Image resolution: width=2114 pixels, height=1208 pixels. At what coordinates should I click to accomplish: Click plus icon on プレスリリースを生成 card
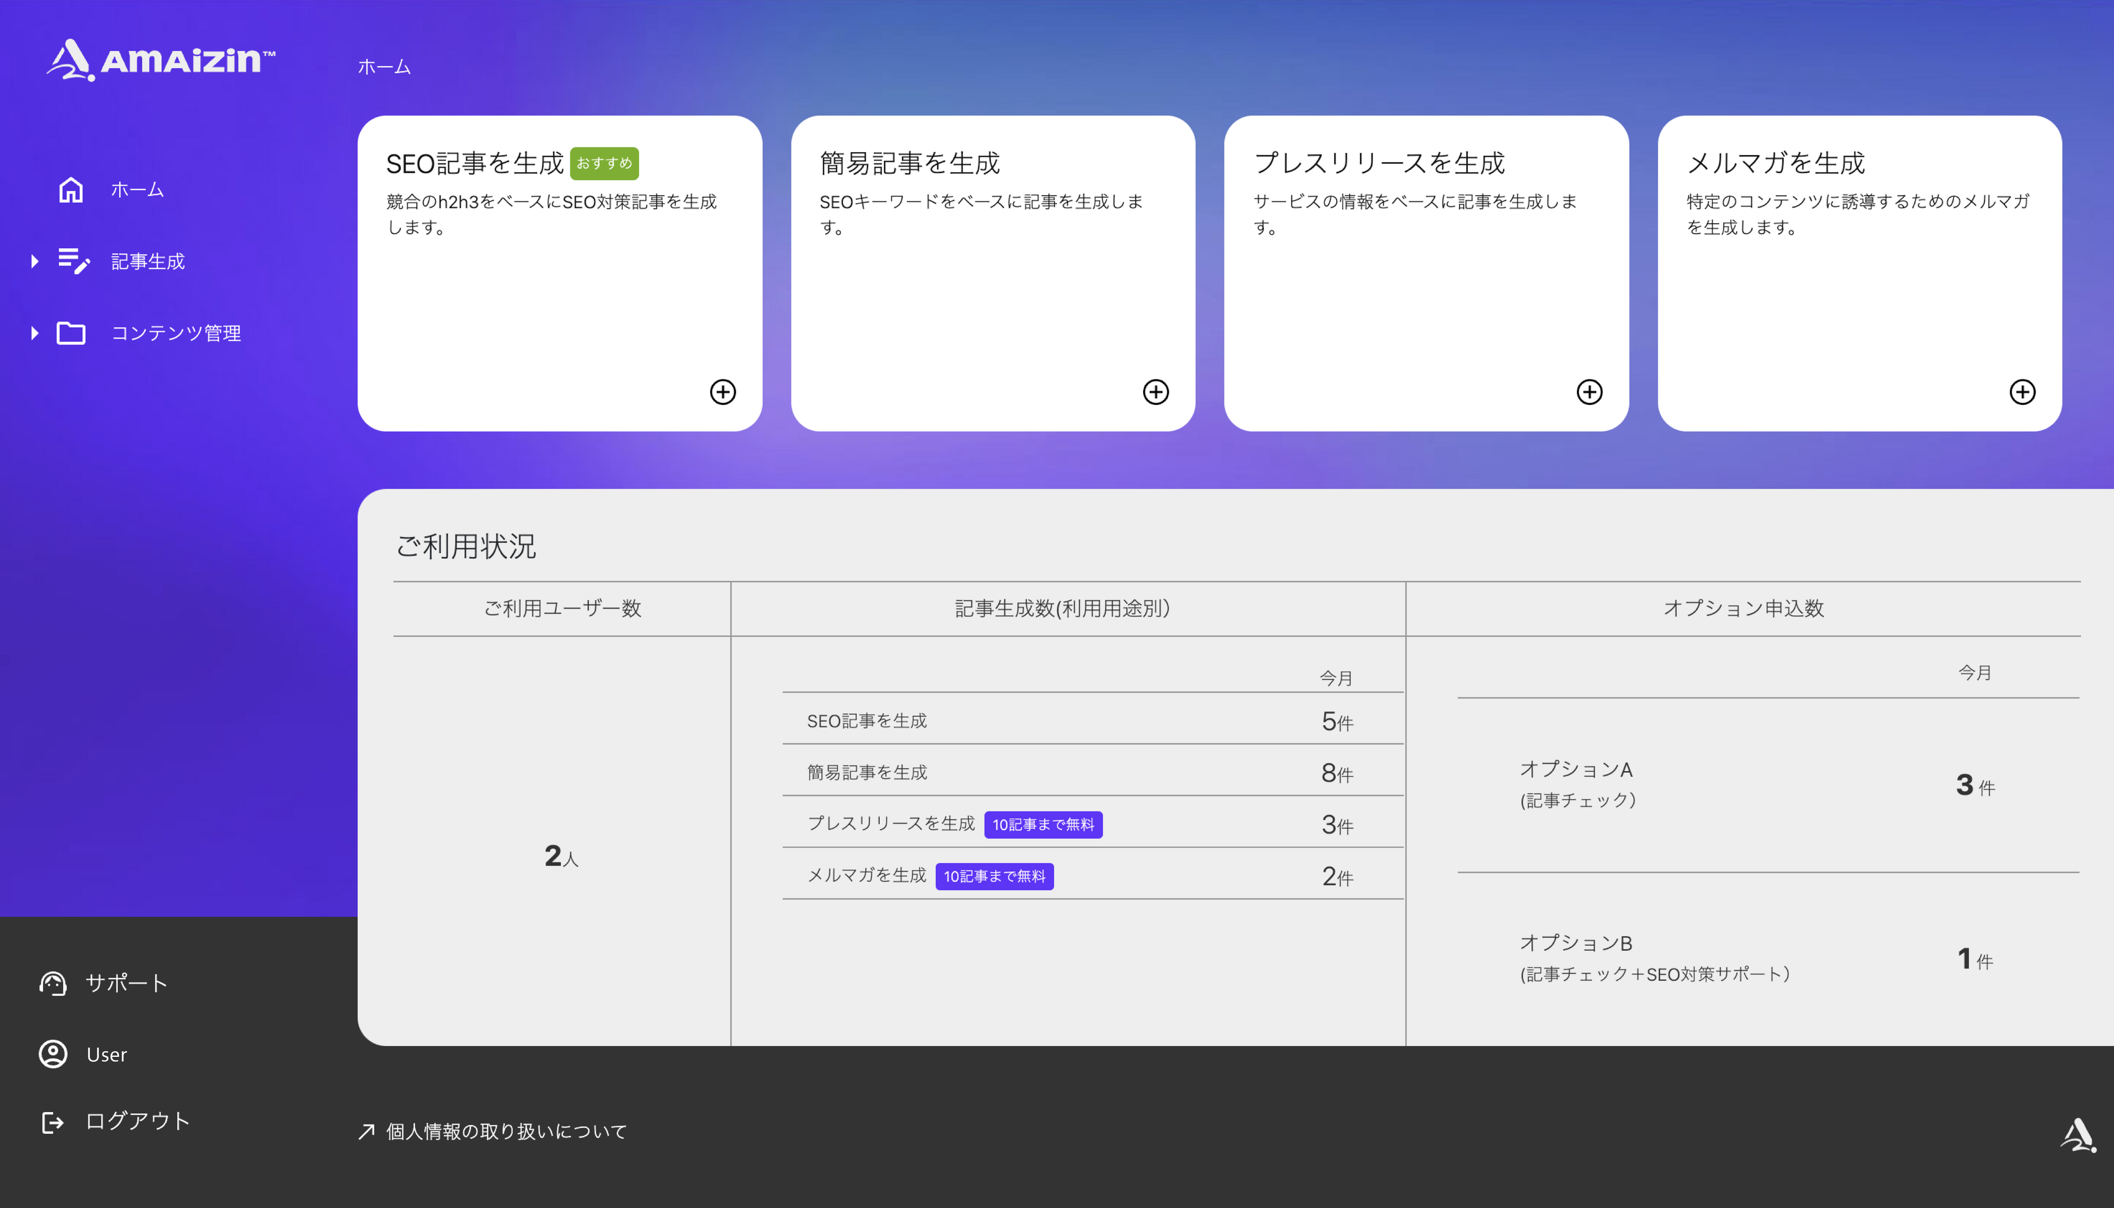[1589, 392]
